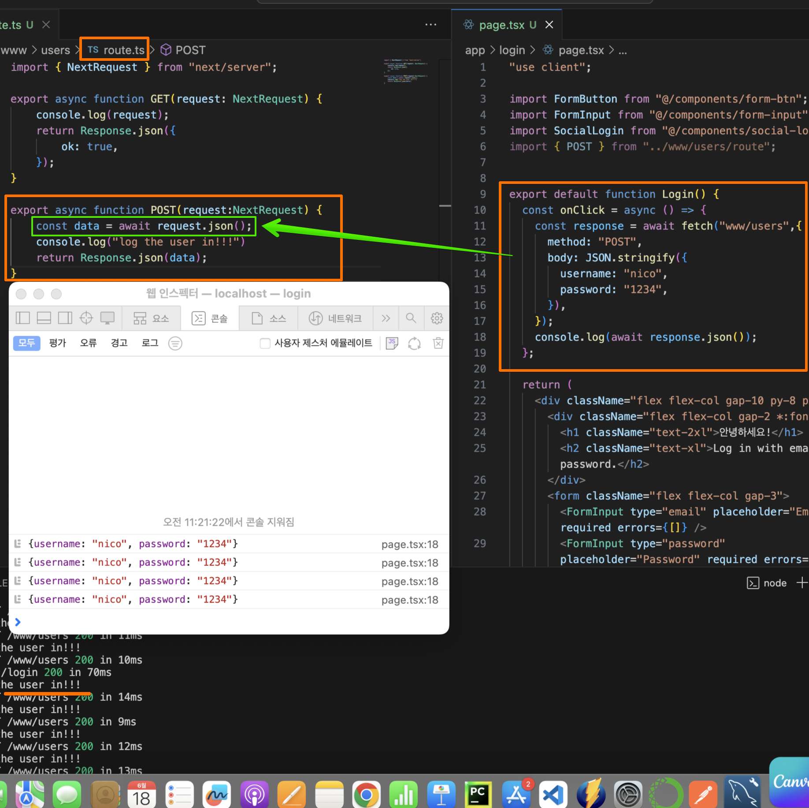Expand the first logged username object

click(18, 543)
